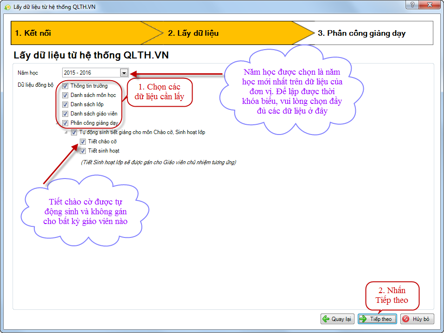
Task: Toggle the Thông tin trường checkbox
Action: pyautogui.click(x=65, y=86)
